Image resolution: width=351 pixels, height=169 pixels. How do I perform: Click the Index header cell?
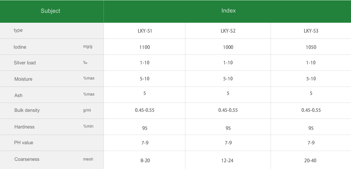(x=228, y=11)
